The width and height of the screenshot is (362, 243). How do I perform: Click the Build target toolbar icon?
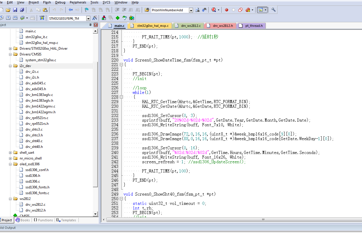coord(8,18)
